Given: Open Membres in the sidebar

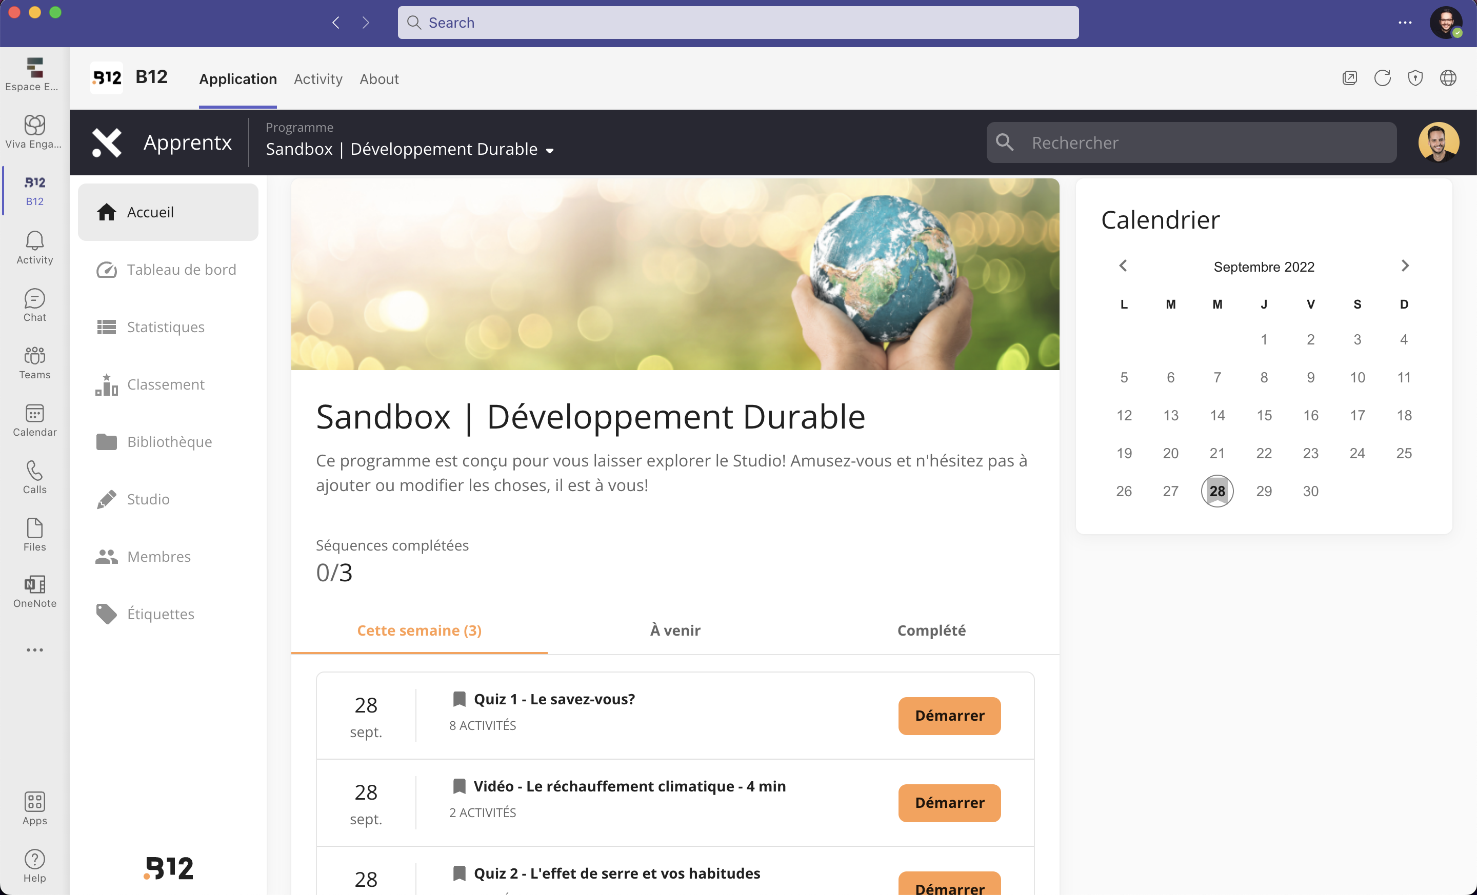Looking at the screenshot, I should pos(168,557).
